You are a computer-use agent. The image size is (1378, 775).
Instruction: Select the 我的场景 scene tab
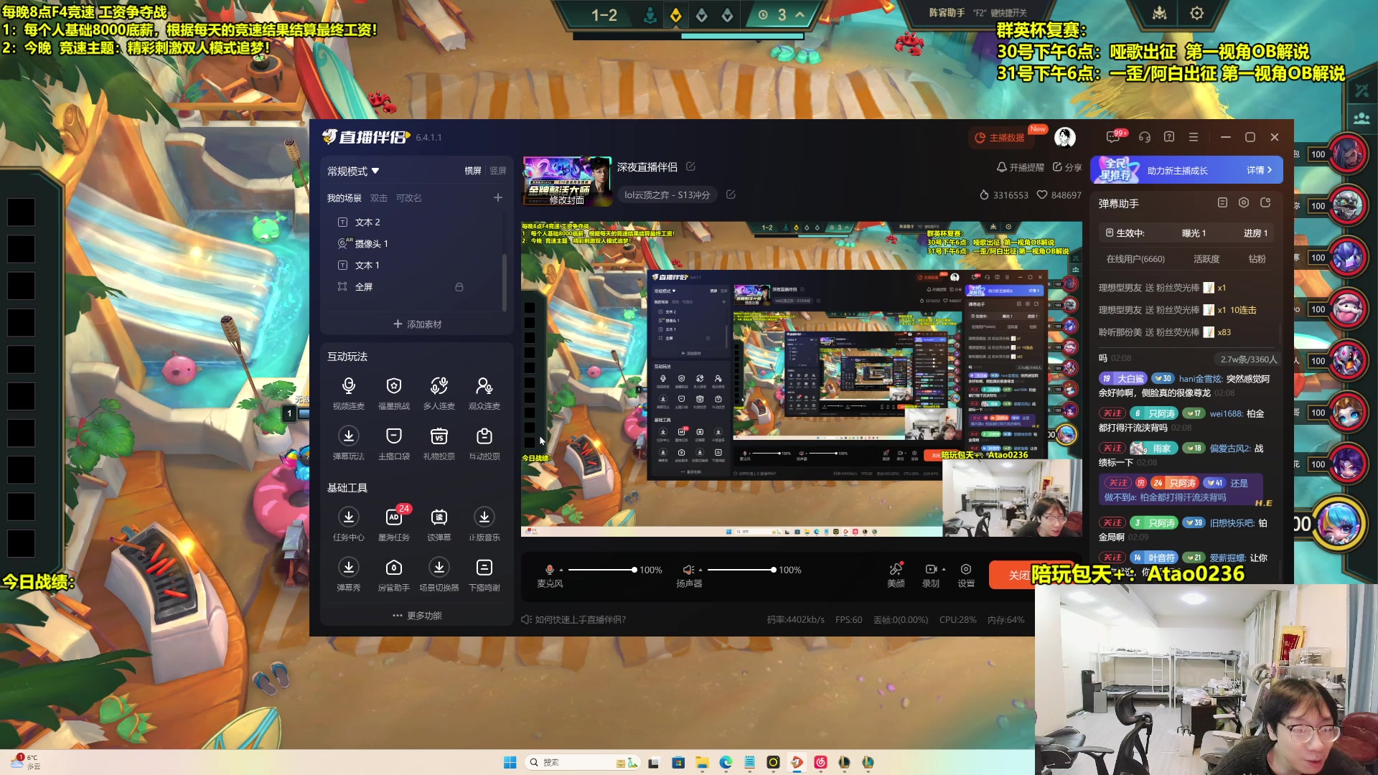point(344,198)
